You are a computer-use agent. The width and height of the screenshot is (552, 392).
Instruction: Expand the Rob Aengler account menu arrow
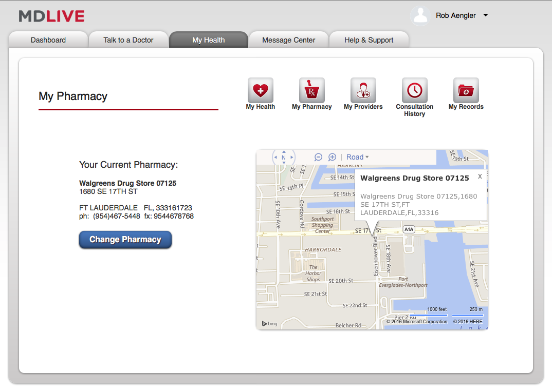[x=486, y=15]
